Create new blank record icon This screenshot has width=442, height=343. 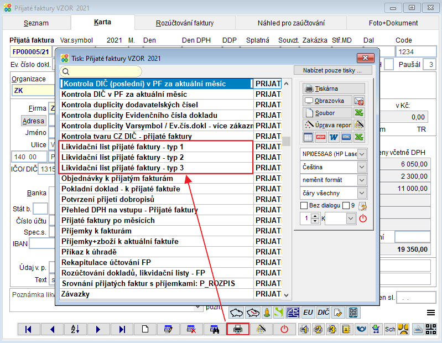point(145,329)
